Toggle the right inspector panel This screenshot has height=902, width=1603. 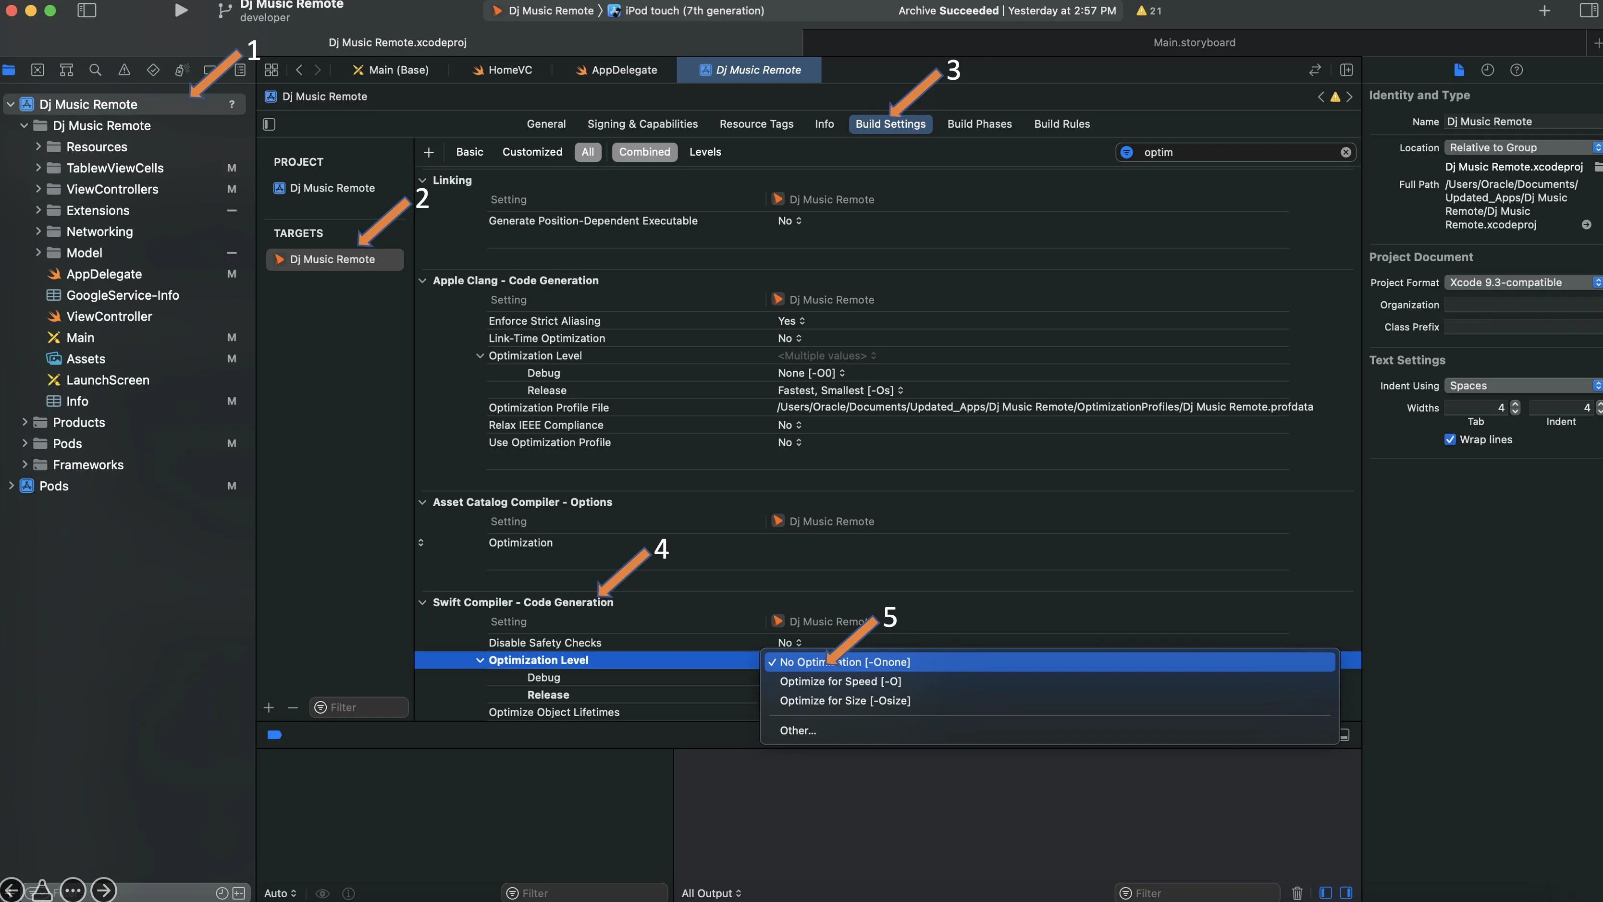(x=1589, y=11)
